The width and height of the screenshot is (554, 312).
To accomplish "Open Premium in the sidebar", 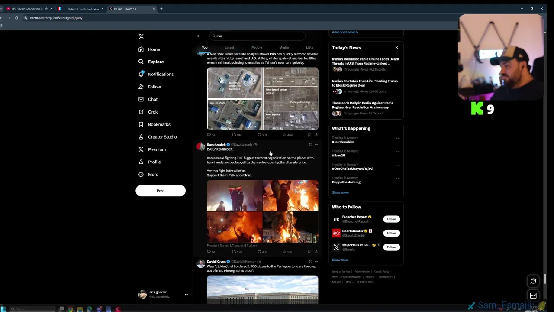I will pyautogui.click(x=152, y=149).
